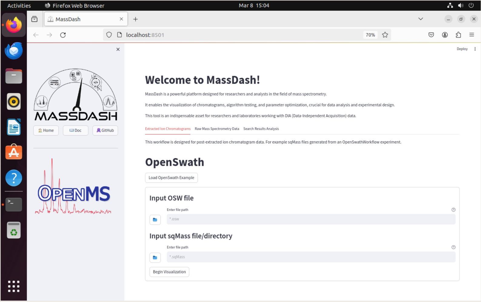The height and width of the screenshot is (302, 481).
Task: Close the MassDash sidebar panel
Action: coord(118,49)
